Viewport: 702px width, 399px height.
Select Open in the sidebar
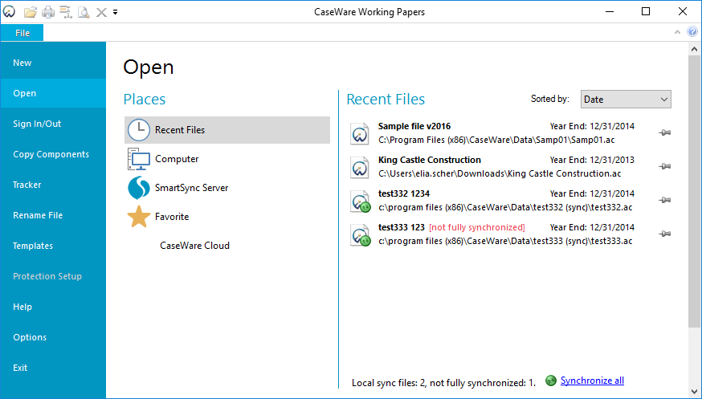point(53,93)
